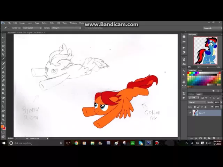Image resolution: width=223 pixels, height=167 pixels.
Task: Open the Image menu
Action: tap(22, 23)
